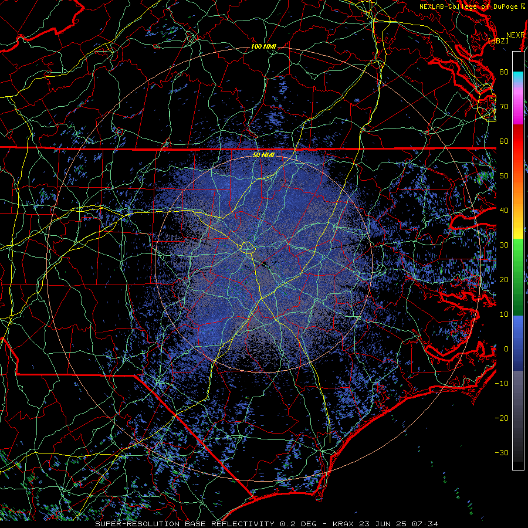Click the -10 dBZ scale label
528x528 pixels.
pos(502,384)
